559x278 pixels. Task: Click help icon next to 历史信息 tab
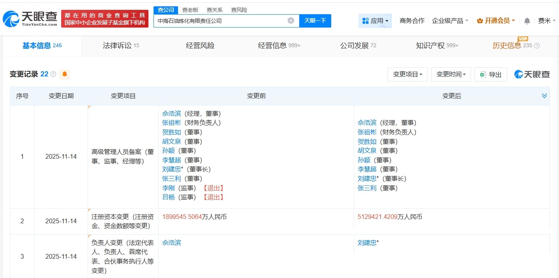(537, 46)
